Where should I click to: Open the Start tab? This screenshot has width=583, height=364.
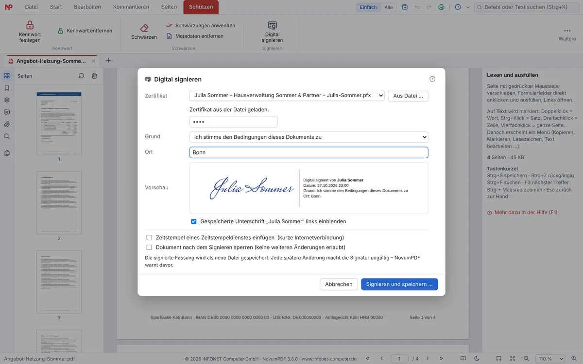[56, 7]
